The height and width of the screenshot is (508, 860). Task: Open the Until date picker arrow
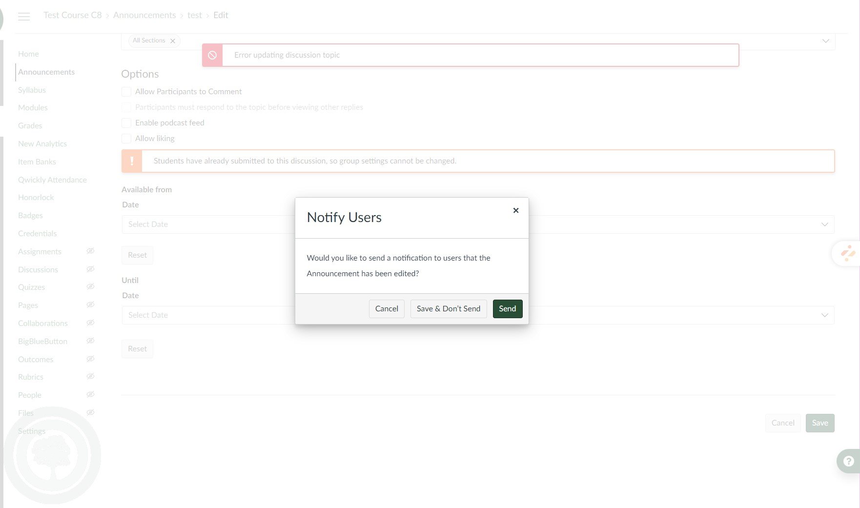point(824,315)
